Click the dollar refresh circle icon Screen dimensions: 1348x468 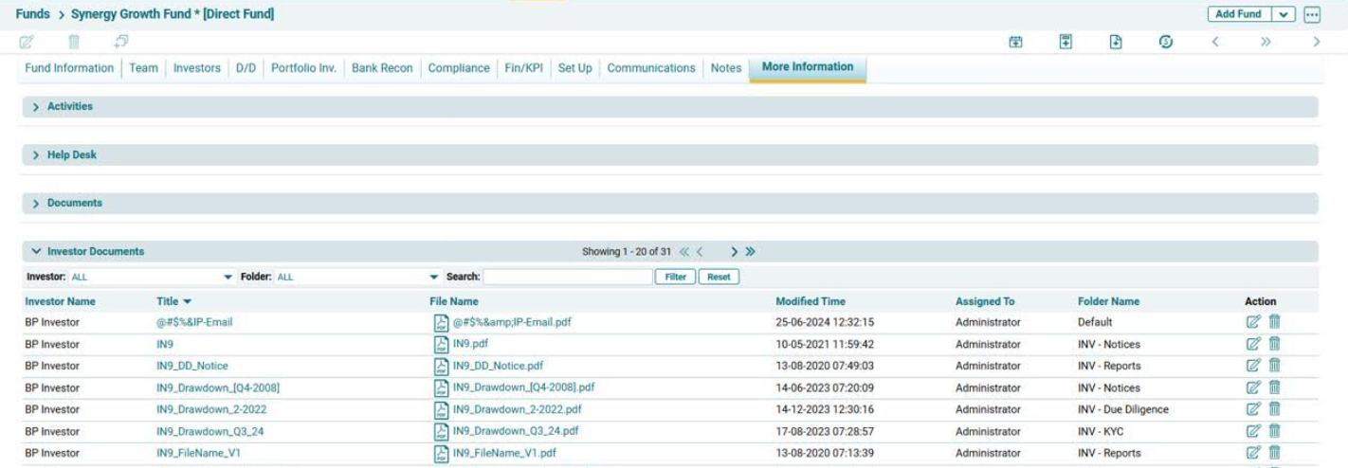click(x=1165, y=43)
